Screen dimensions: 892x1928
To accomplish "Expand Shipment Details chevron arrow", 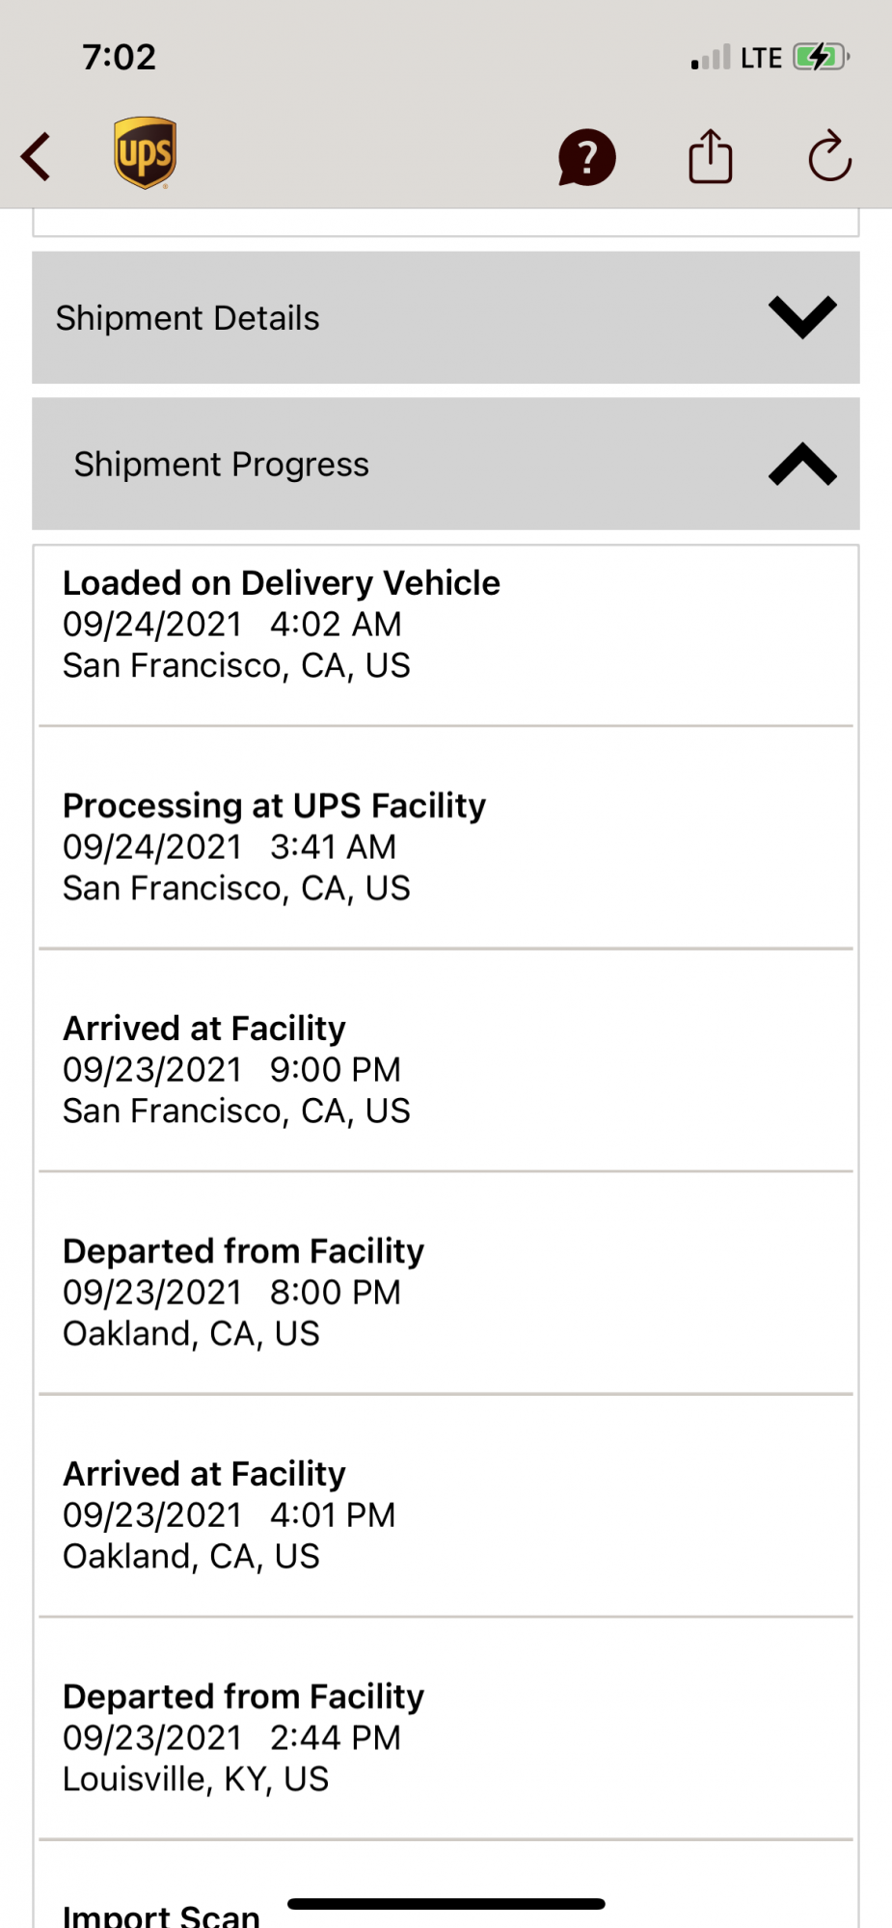I will (802, 317).
